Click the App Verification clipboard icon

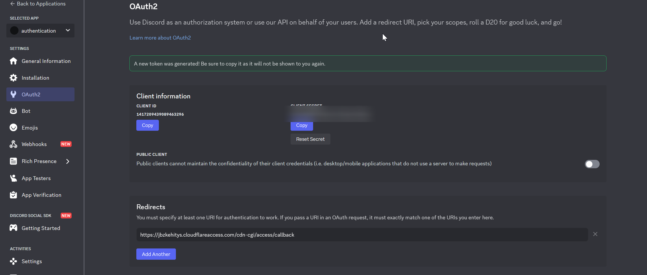click(x=13, y=195)
